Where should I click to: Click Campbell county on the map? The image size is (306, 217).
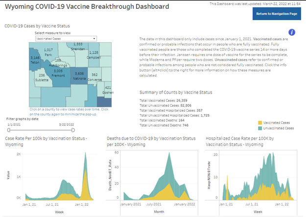pos(94,55)
